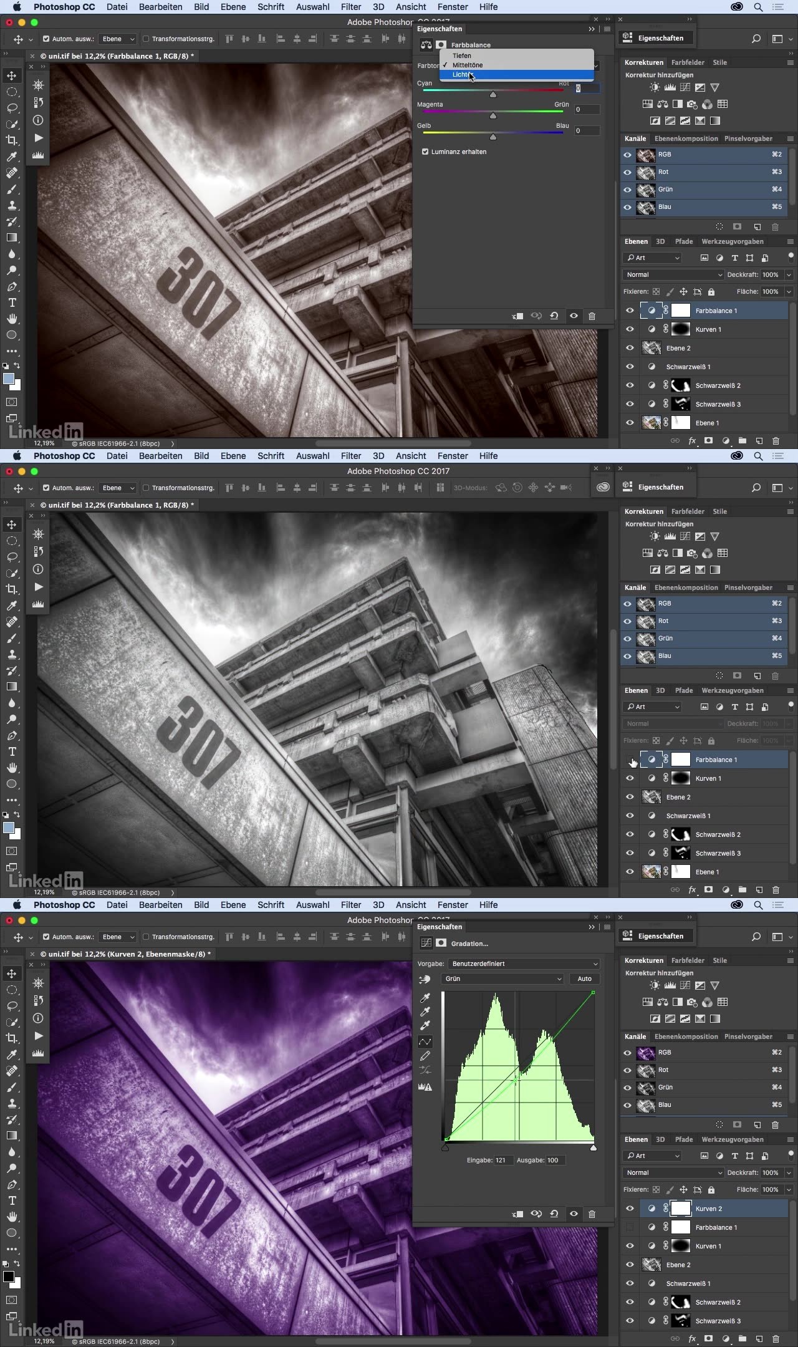Open the Creative Cloud Libraries icon
The image size is (798, 1347).
click(x=603, y=488)
